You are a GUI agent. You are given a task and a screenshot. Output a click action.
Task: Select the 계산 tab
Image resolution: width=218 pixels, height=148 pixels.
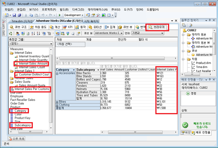(55, 27)
